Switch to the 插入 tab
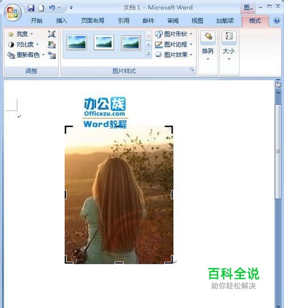Image resolution: width=284 pixels, height=308 pixels. pos(61,20)
